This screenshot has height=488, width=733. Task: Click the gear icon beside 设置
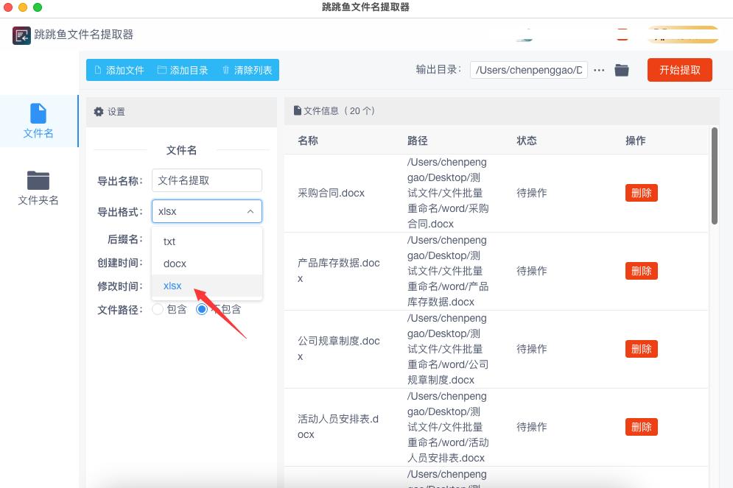(x=98, y=111)
